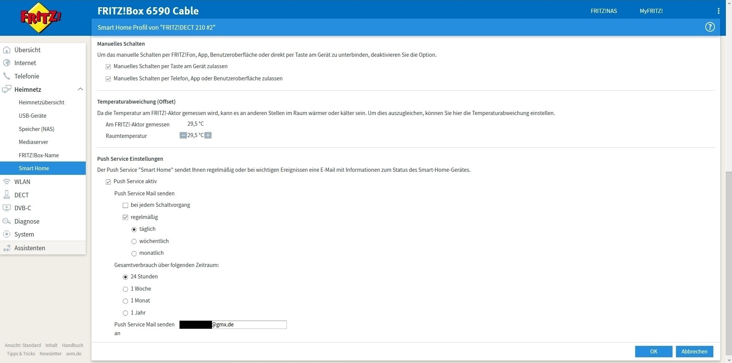Toggle manual switching via Telefon, App checkbox

[x=108, y=79]
